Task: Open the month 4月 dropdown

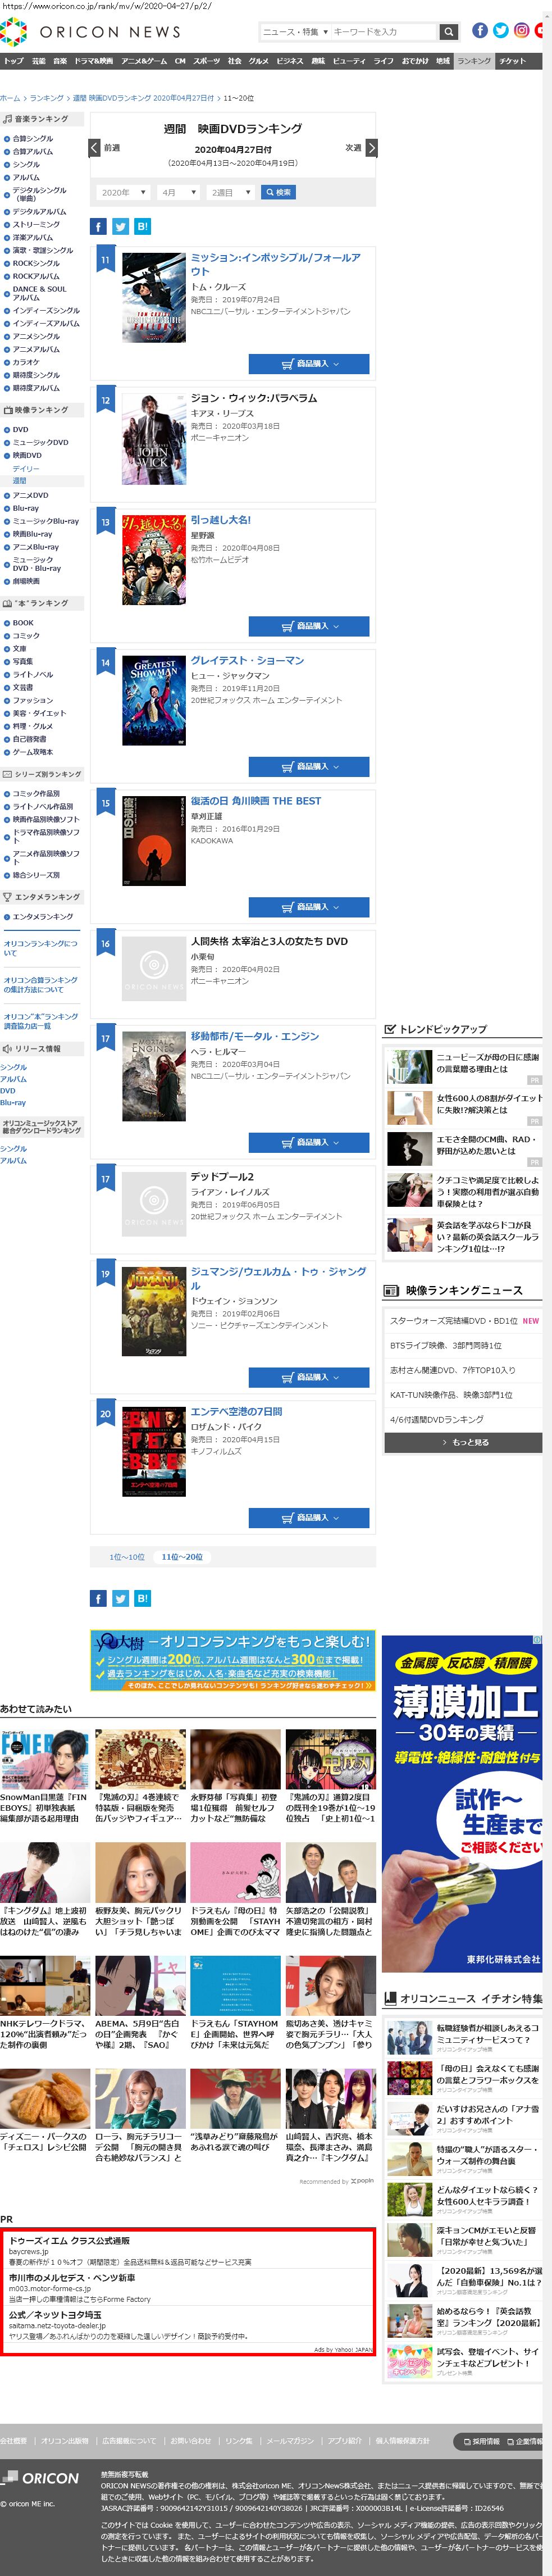Action: [x=178, y=192]
